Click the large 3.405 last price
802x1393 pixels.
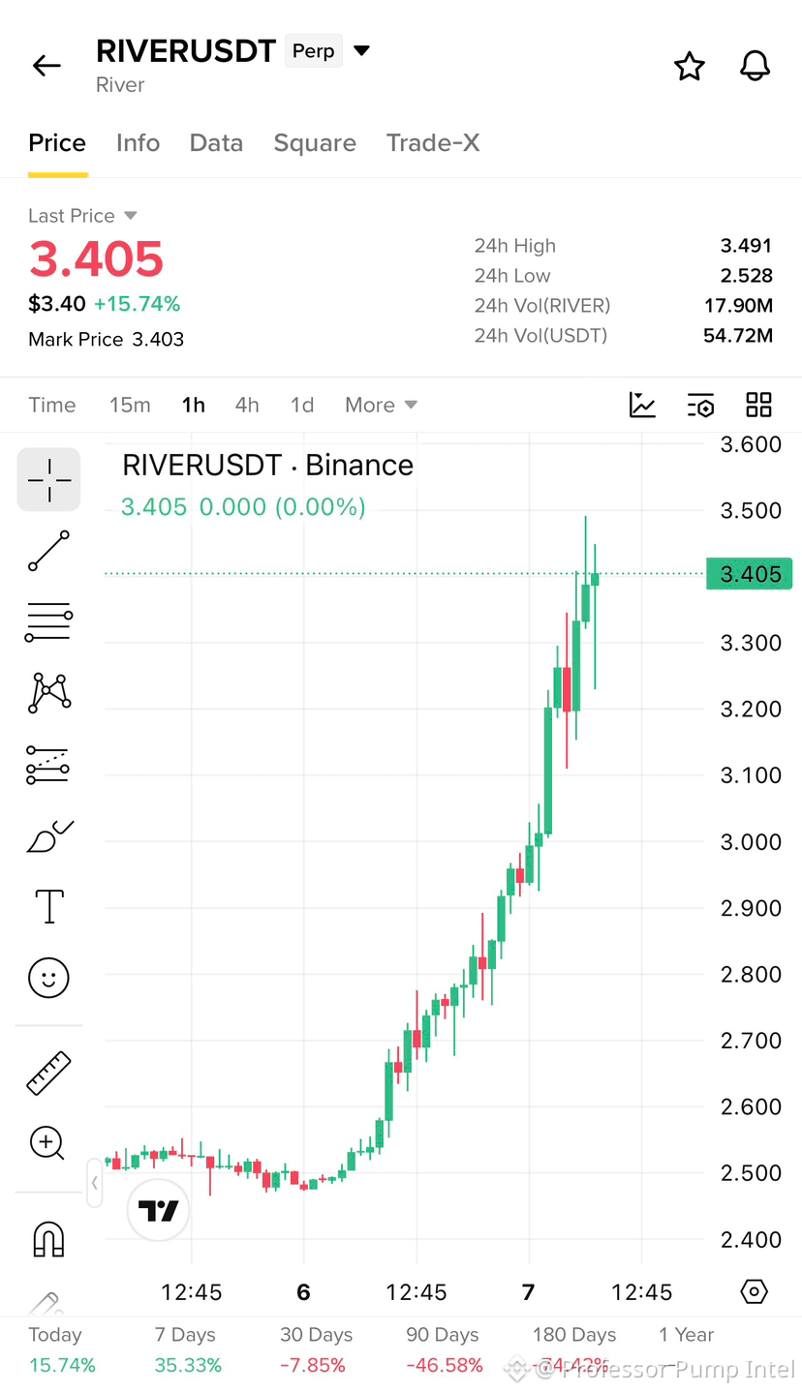96,259
